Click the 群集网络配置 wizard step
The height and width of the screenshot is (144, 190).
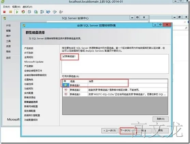click(x=31, y=106)
